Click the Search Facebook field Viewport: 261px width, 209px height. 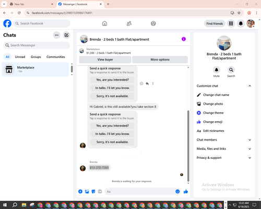[x=42, y=24]
